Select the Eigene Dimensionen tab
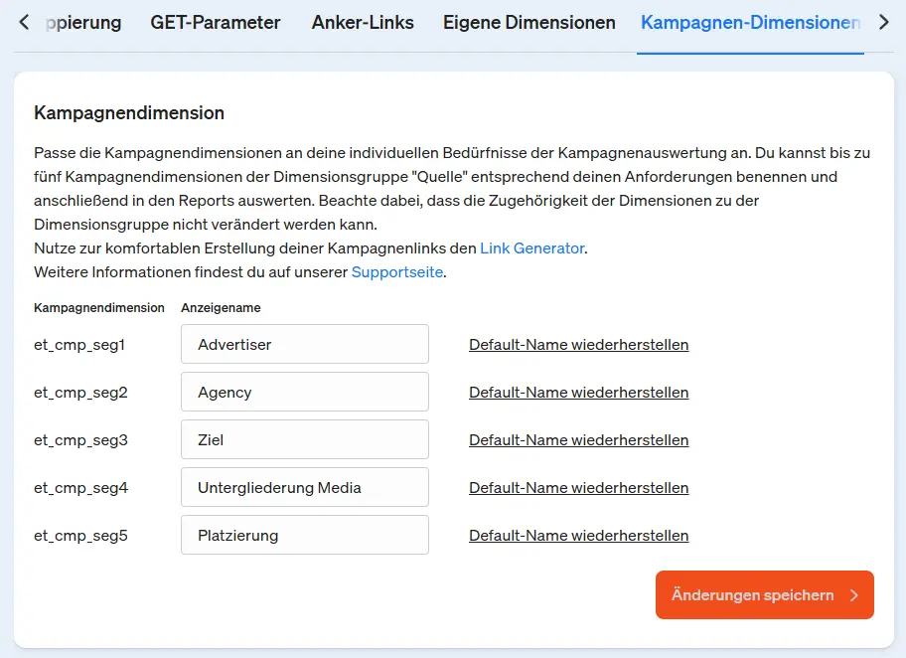This screenshot has height=658, width=906. coord(528,22)
